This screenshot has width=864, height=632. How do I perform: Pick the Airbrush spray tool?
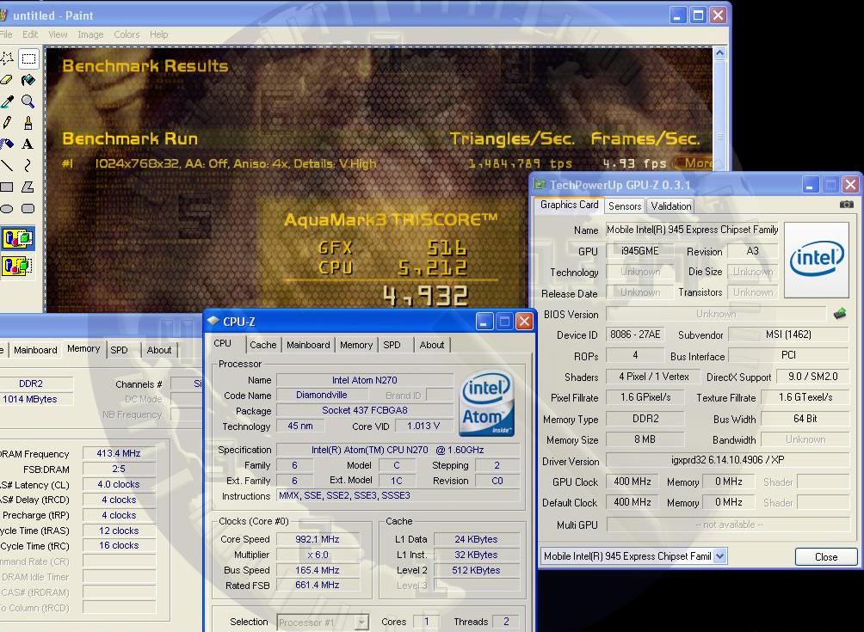click(x=7, y=144)
